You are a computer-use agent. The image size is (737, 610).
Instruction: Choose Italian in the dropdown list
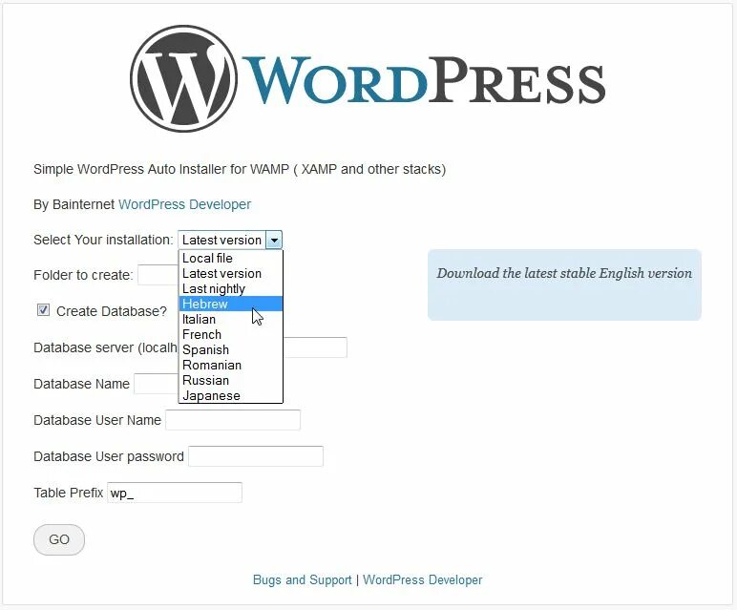tap(231, 319)
